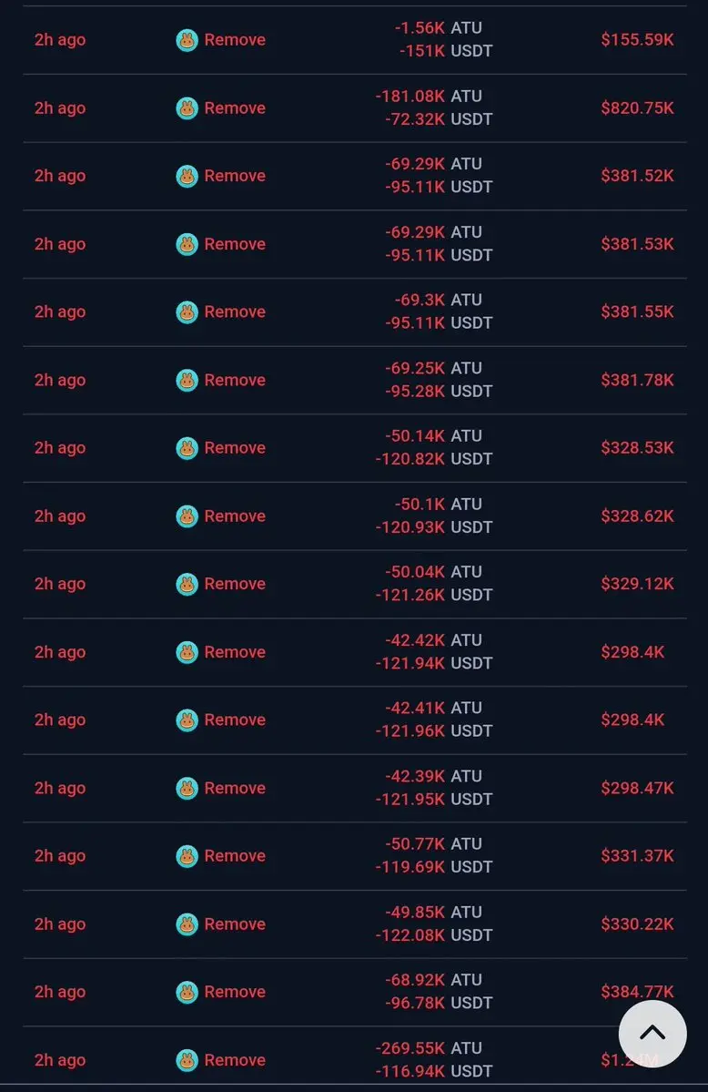This screenshot has width=708, height=1092.
Task: Click PancakeSwap icon in $155.59K row
Action: (187, 40)
